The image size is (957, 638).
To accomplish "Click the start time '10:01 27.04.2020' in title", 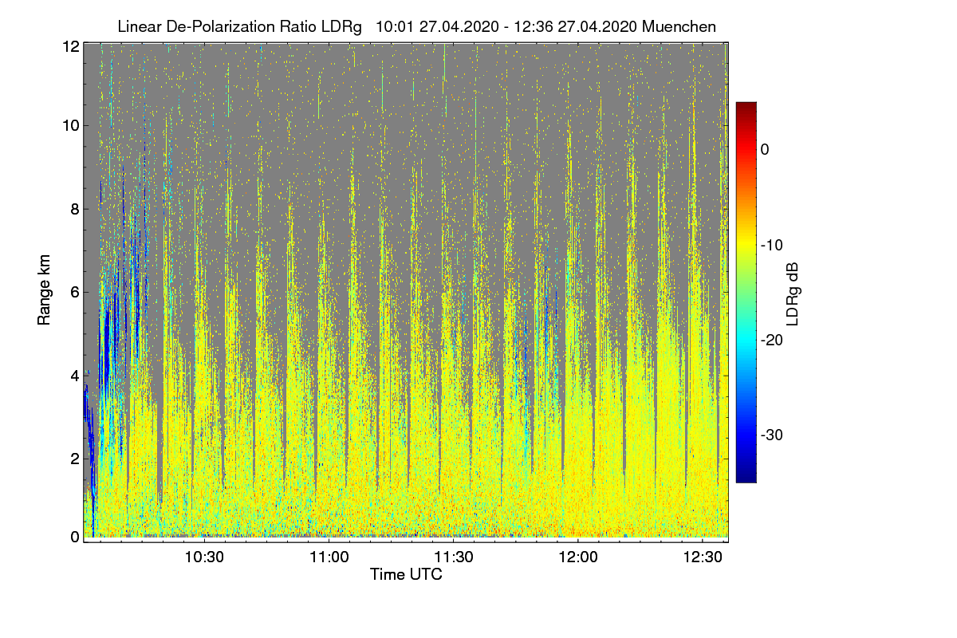I will [436, 26].
